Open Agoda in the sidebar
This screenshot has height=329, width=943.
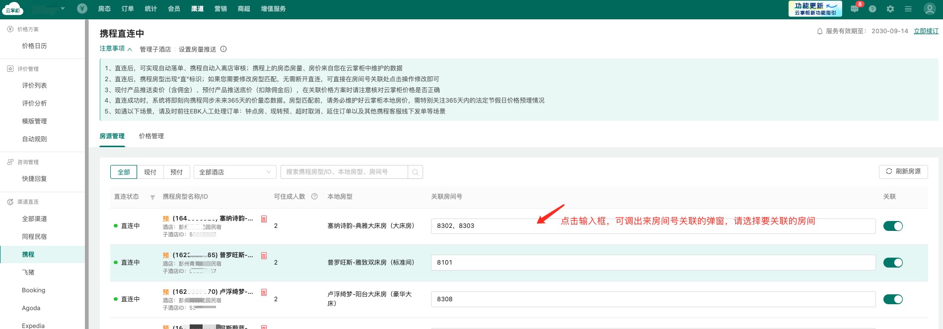tap(31, 308)
